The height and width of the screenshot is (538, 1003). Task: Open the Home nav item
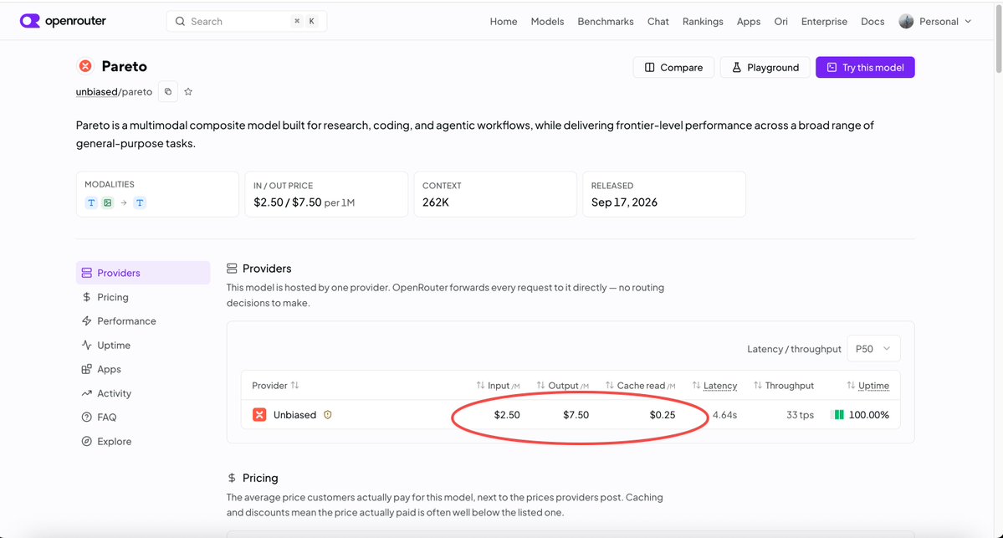504,21
